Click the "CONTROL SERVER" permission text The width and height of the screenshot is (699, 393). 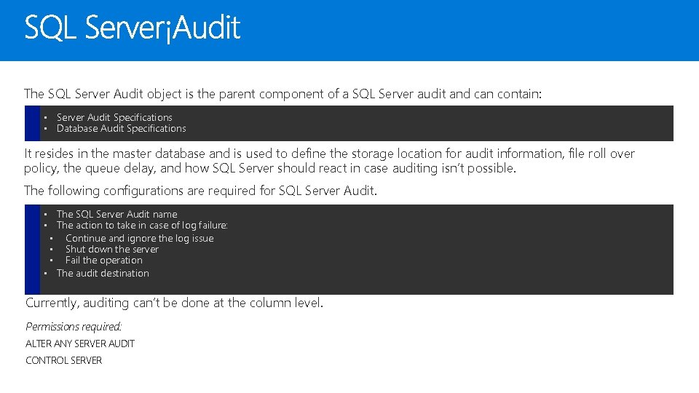[64, 360]
